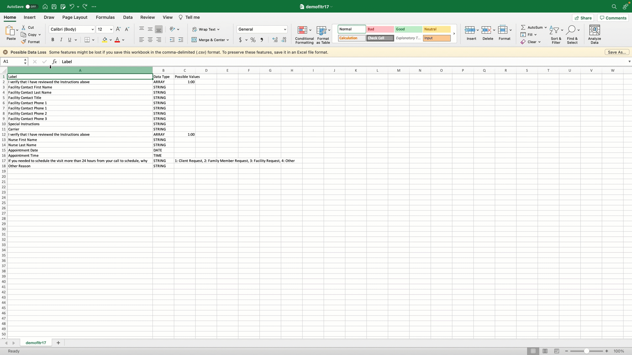Image resolution: width=632 pixels, height=355 pixels.
Task: Adjust the zoom slider handle
Action: [x=586, y=351]
